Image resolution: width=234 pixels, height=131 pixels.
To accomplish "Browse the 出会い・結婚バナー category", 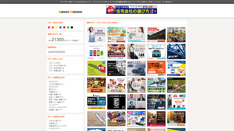I will (56, 97).
